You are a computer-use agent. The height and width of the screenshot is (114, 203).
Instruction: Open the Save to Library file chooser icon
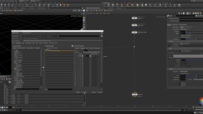pyautogui.click(x=102, y=36)
